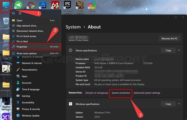
Task: Select the Recycle Bin desktop icon
Action: [5, 23]
